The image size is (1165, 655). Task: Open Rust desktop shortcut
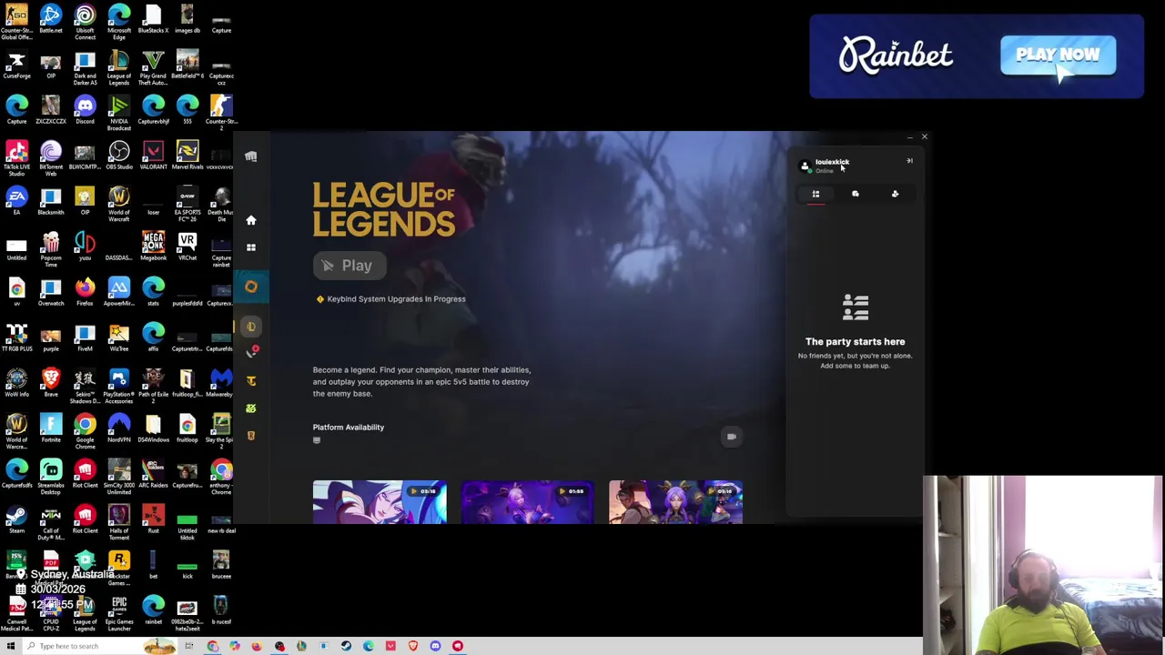click(x=153, y=519)
